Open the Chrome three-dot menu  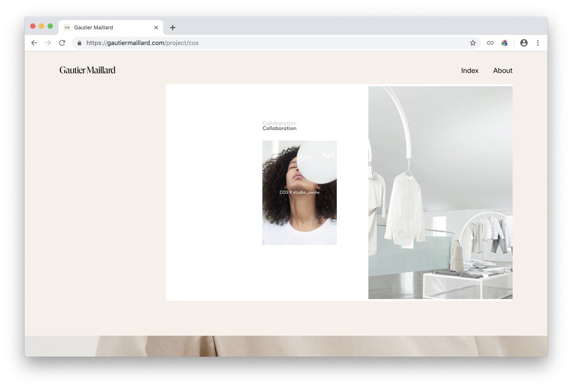(538, 43)
